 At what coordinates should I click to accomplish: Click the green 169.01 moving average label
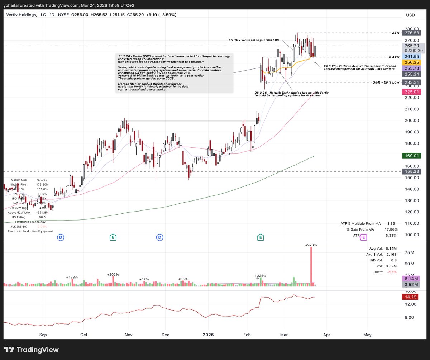tap(411, 156)
